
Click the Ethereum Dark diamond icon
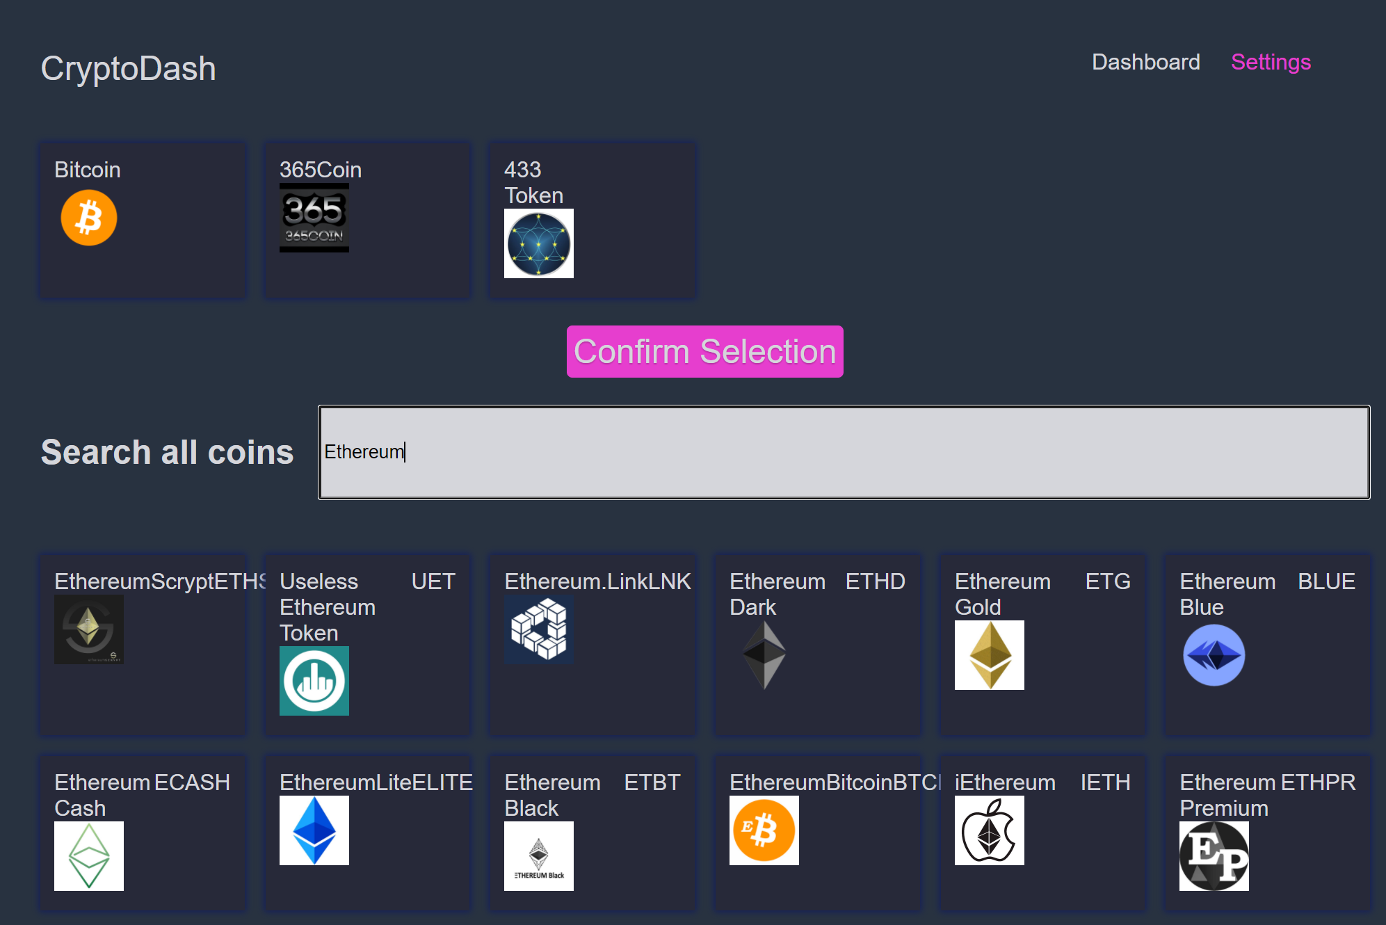coord(764,655)
